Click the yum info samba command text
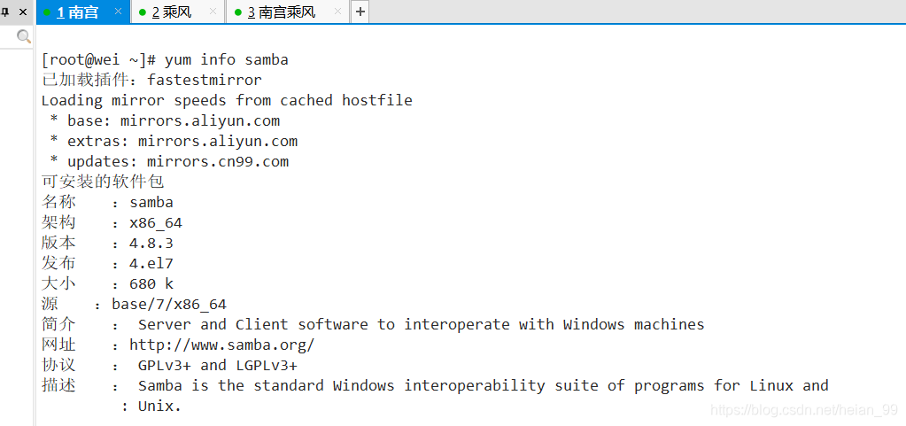This screenshot has width=906, height=426. (x=227, y=59)
